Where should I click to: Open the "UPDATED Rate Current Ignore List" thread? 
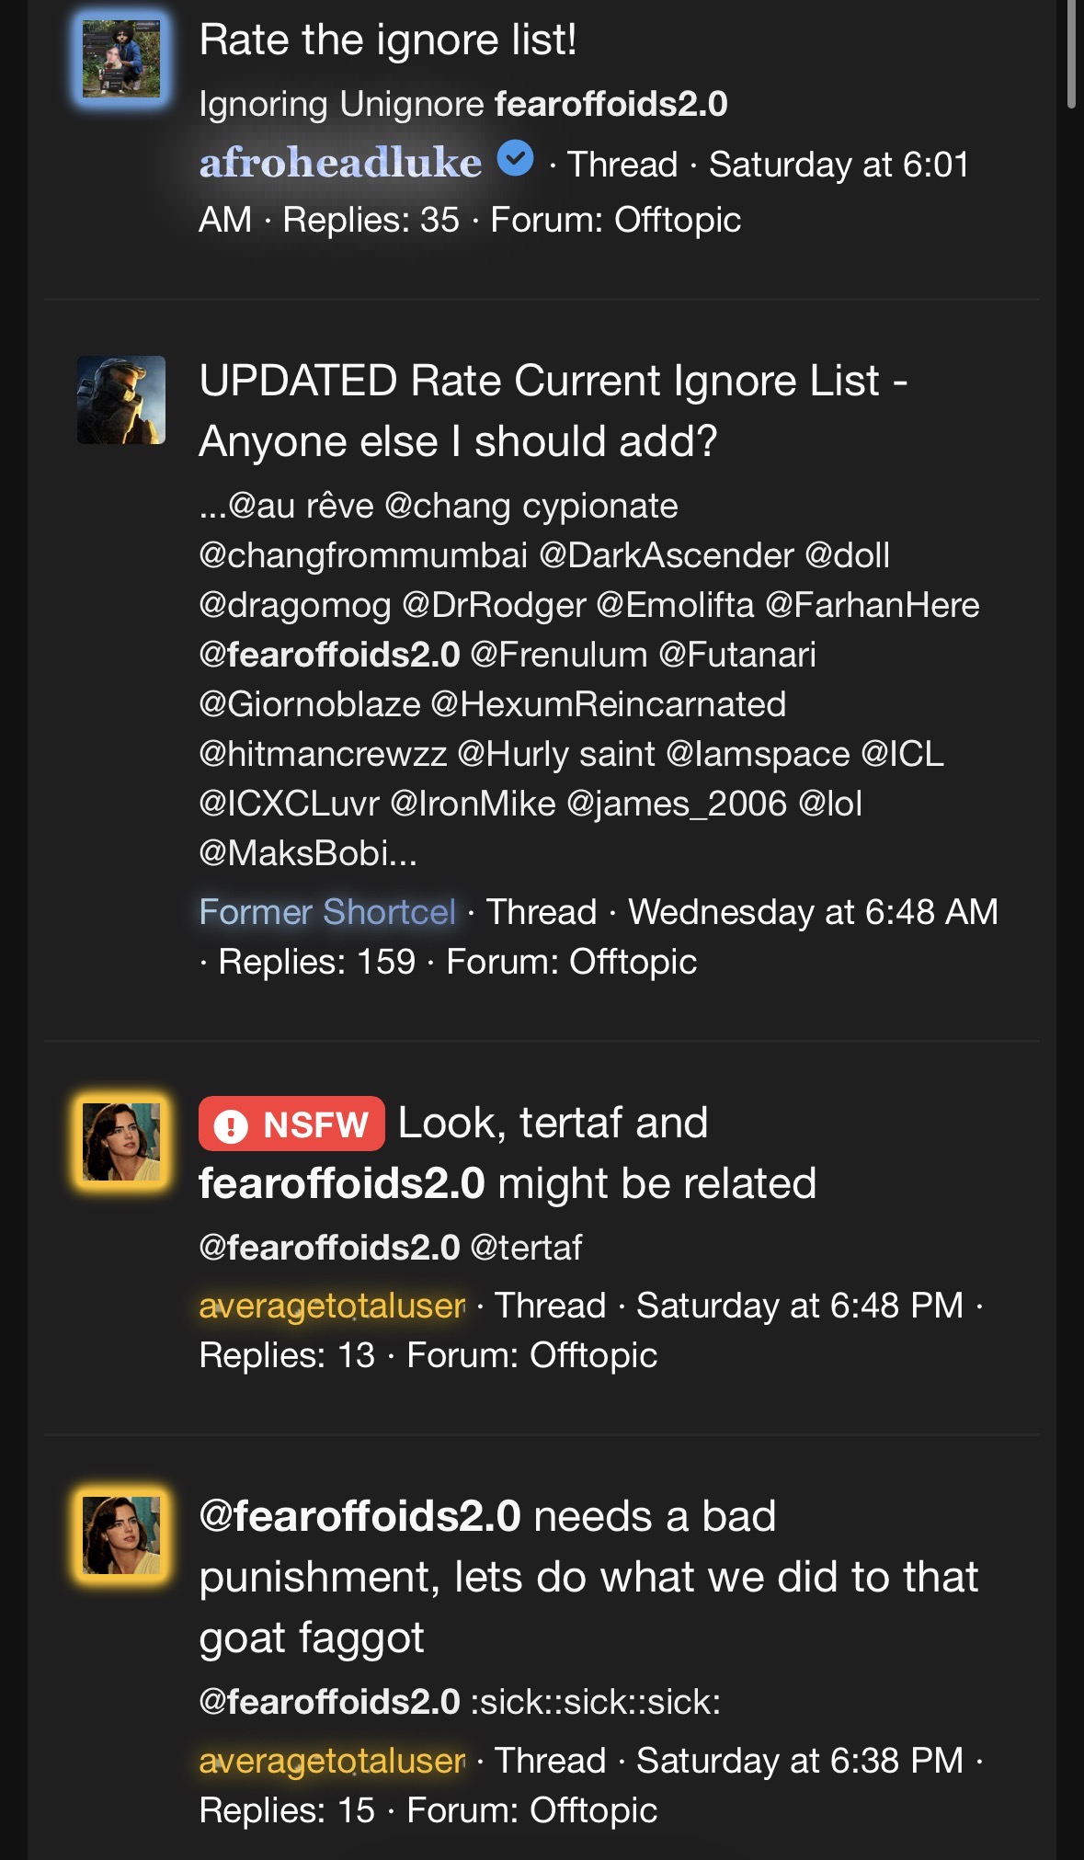(553, 411)
